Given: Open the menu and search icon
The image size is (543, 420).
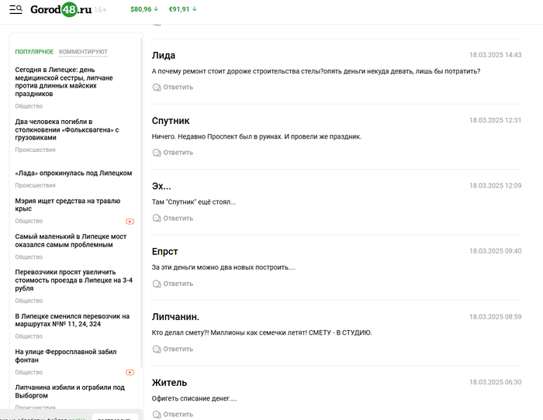Looking at the screenshot, I should [16, 9].
